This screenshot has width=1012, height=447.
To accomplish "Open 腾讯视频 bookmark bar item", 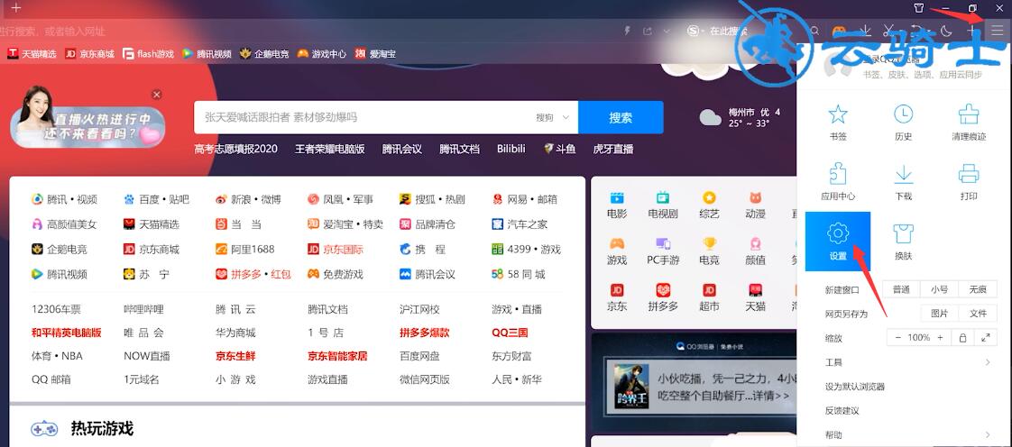I will point(207,54).
